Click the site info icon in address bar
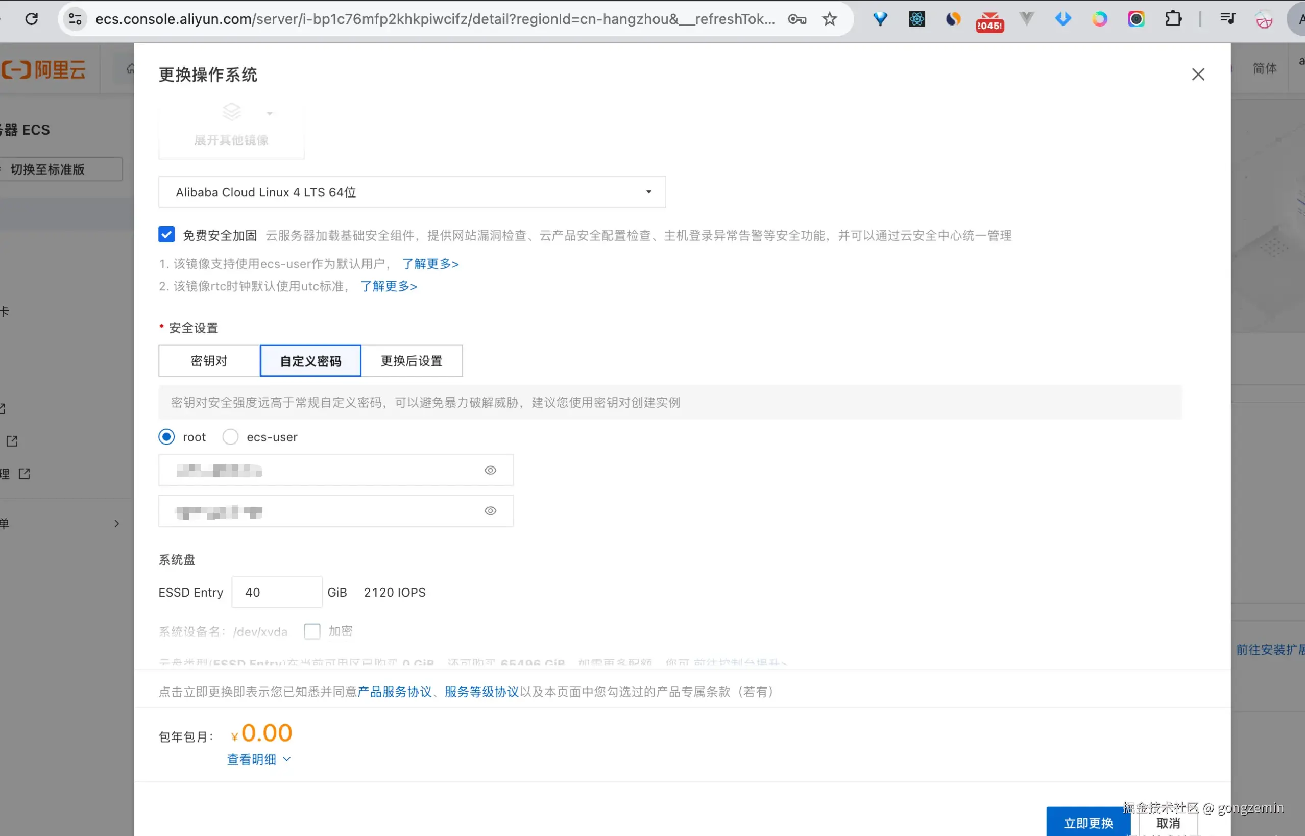The height and width of the screenshot is (836, 1305). (x=75, y=19)
